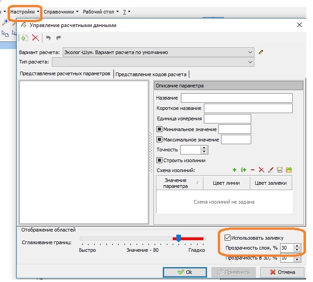
Task: Click the add new item icon in dialog toolbar
Action: click(25, 38)
